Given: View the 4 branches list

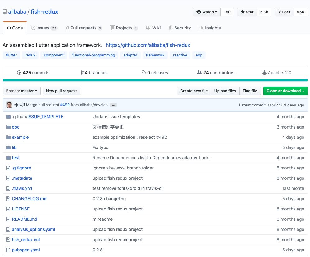Looking at the screenshot, I should (94, 73).
